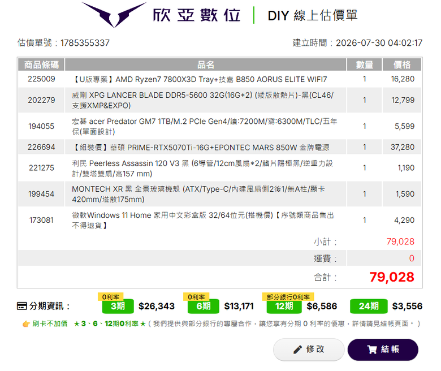This screenshot has width=441, height=371.
Task: Click the 24期 amount $3,556
Action: tap(407, 306)
